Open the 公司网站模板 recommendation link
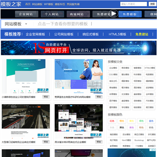 [64, 34]
